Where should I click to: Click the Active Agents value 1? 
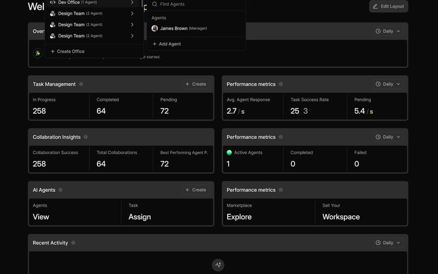click(228, 164)
